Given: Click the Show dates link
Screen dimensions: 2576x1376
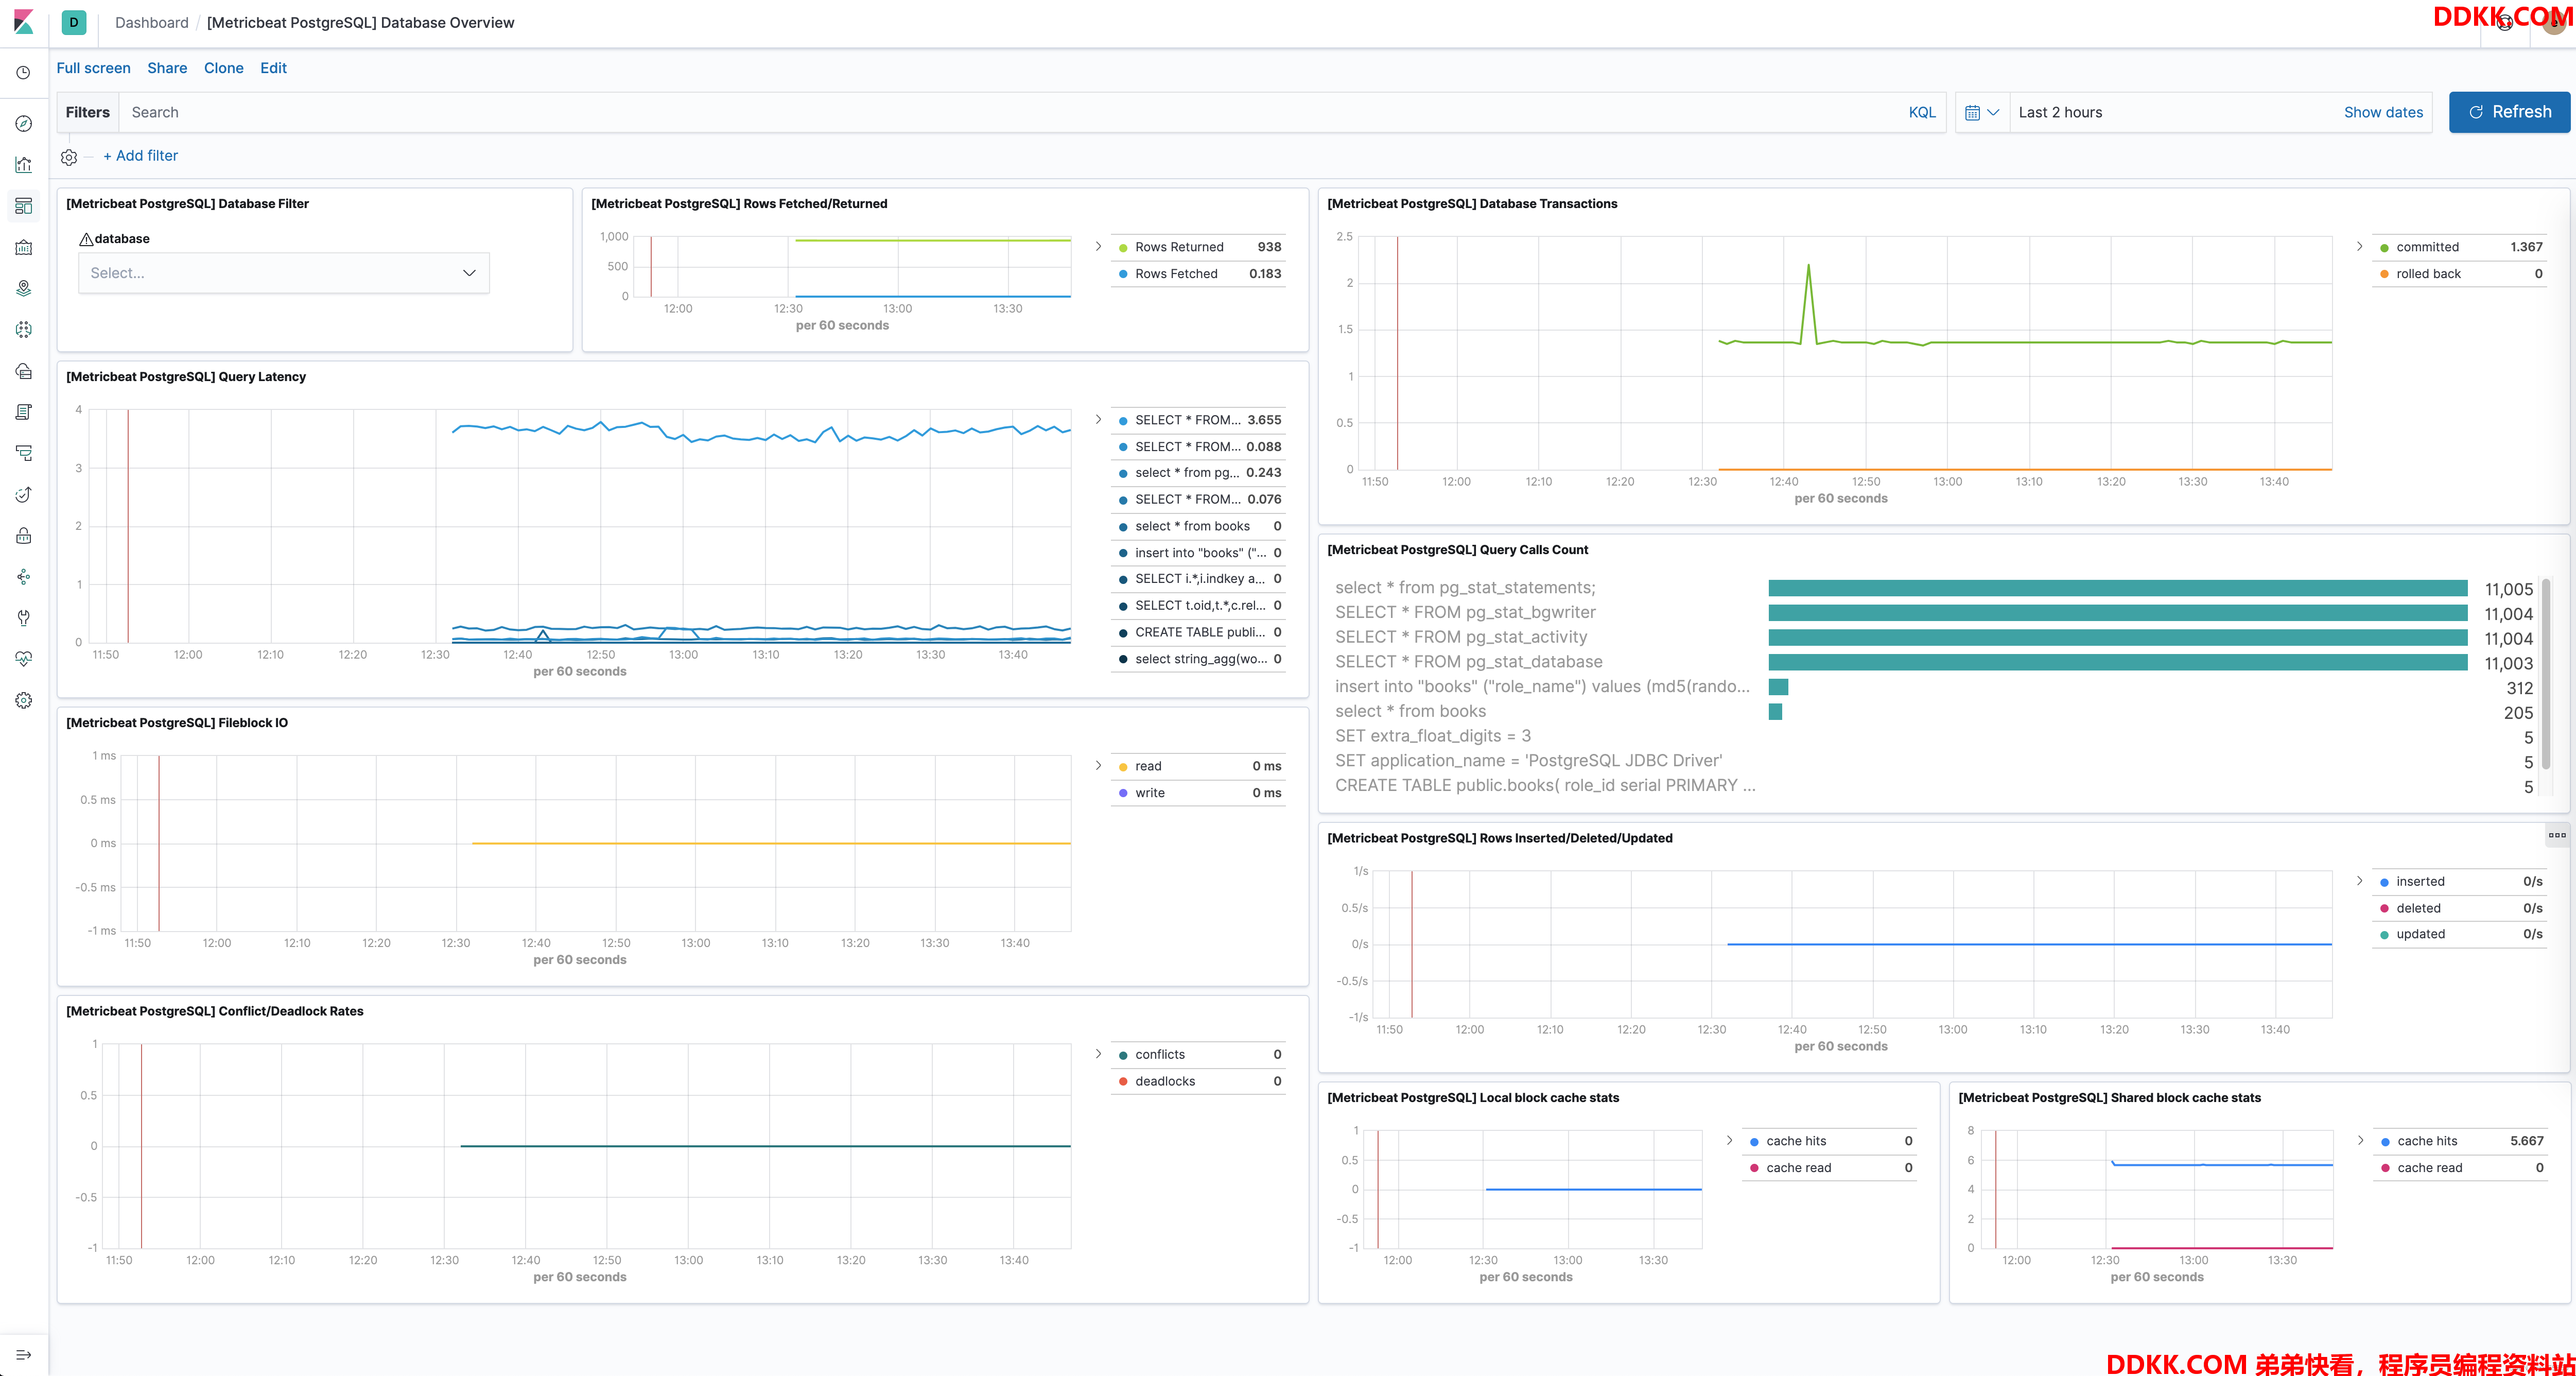Looking at the screenshot, I should pos(2383,113).
